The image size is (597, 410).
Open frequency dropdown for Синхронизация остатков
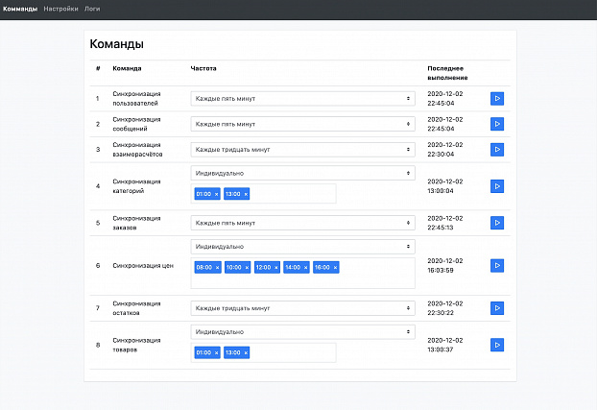pos(302,308)
